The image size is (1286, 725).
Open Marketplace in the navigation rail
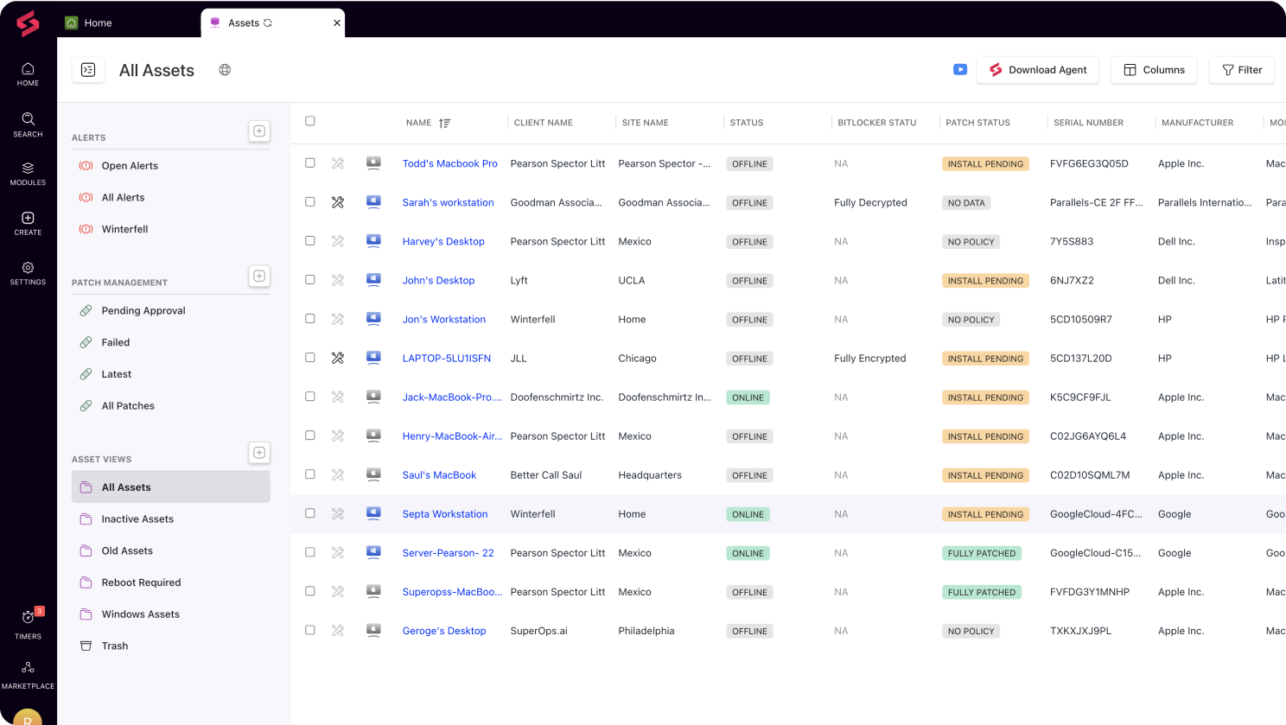28,675
